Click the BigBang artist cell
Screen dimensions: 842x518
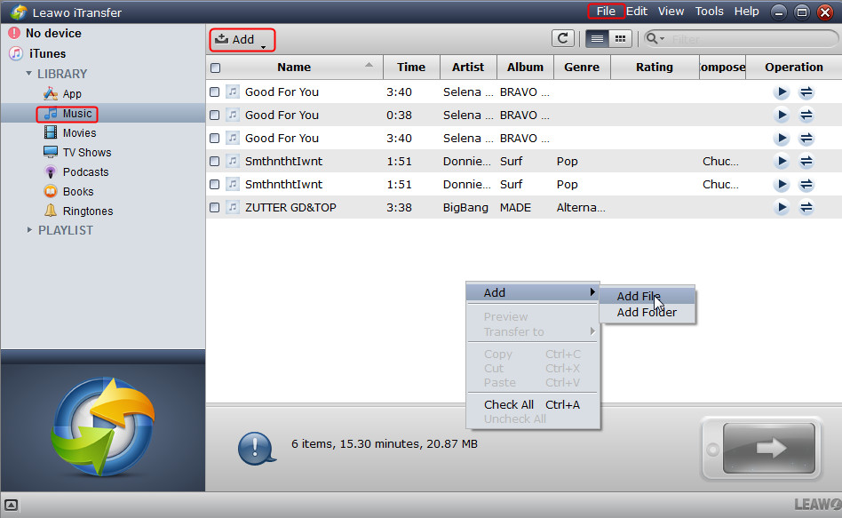click(x=465, y=207)
